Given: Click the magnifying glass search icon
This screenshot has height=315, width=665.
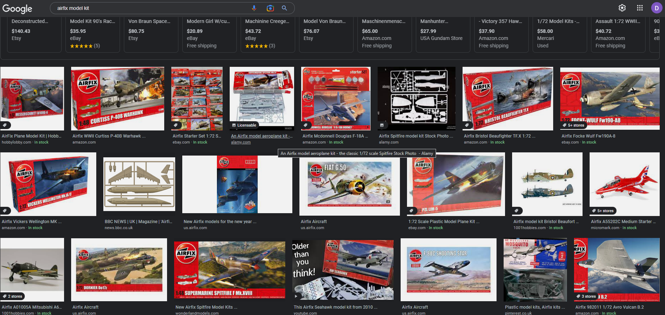Looking at the screenshot, I should point(284,8).
